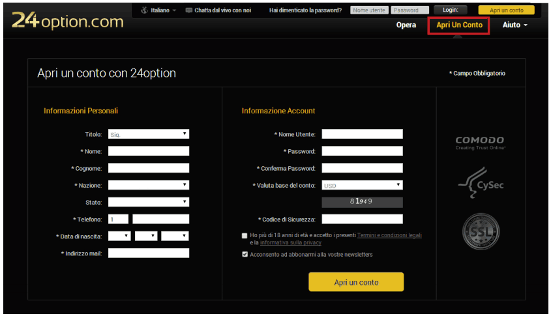The height and width of the screenshot is (316, 551).
Task: Open the birth date month dropdown
Action: coord(146,236)
